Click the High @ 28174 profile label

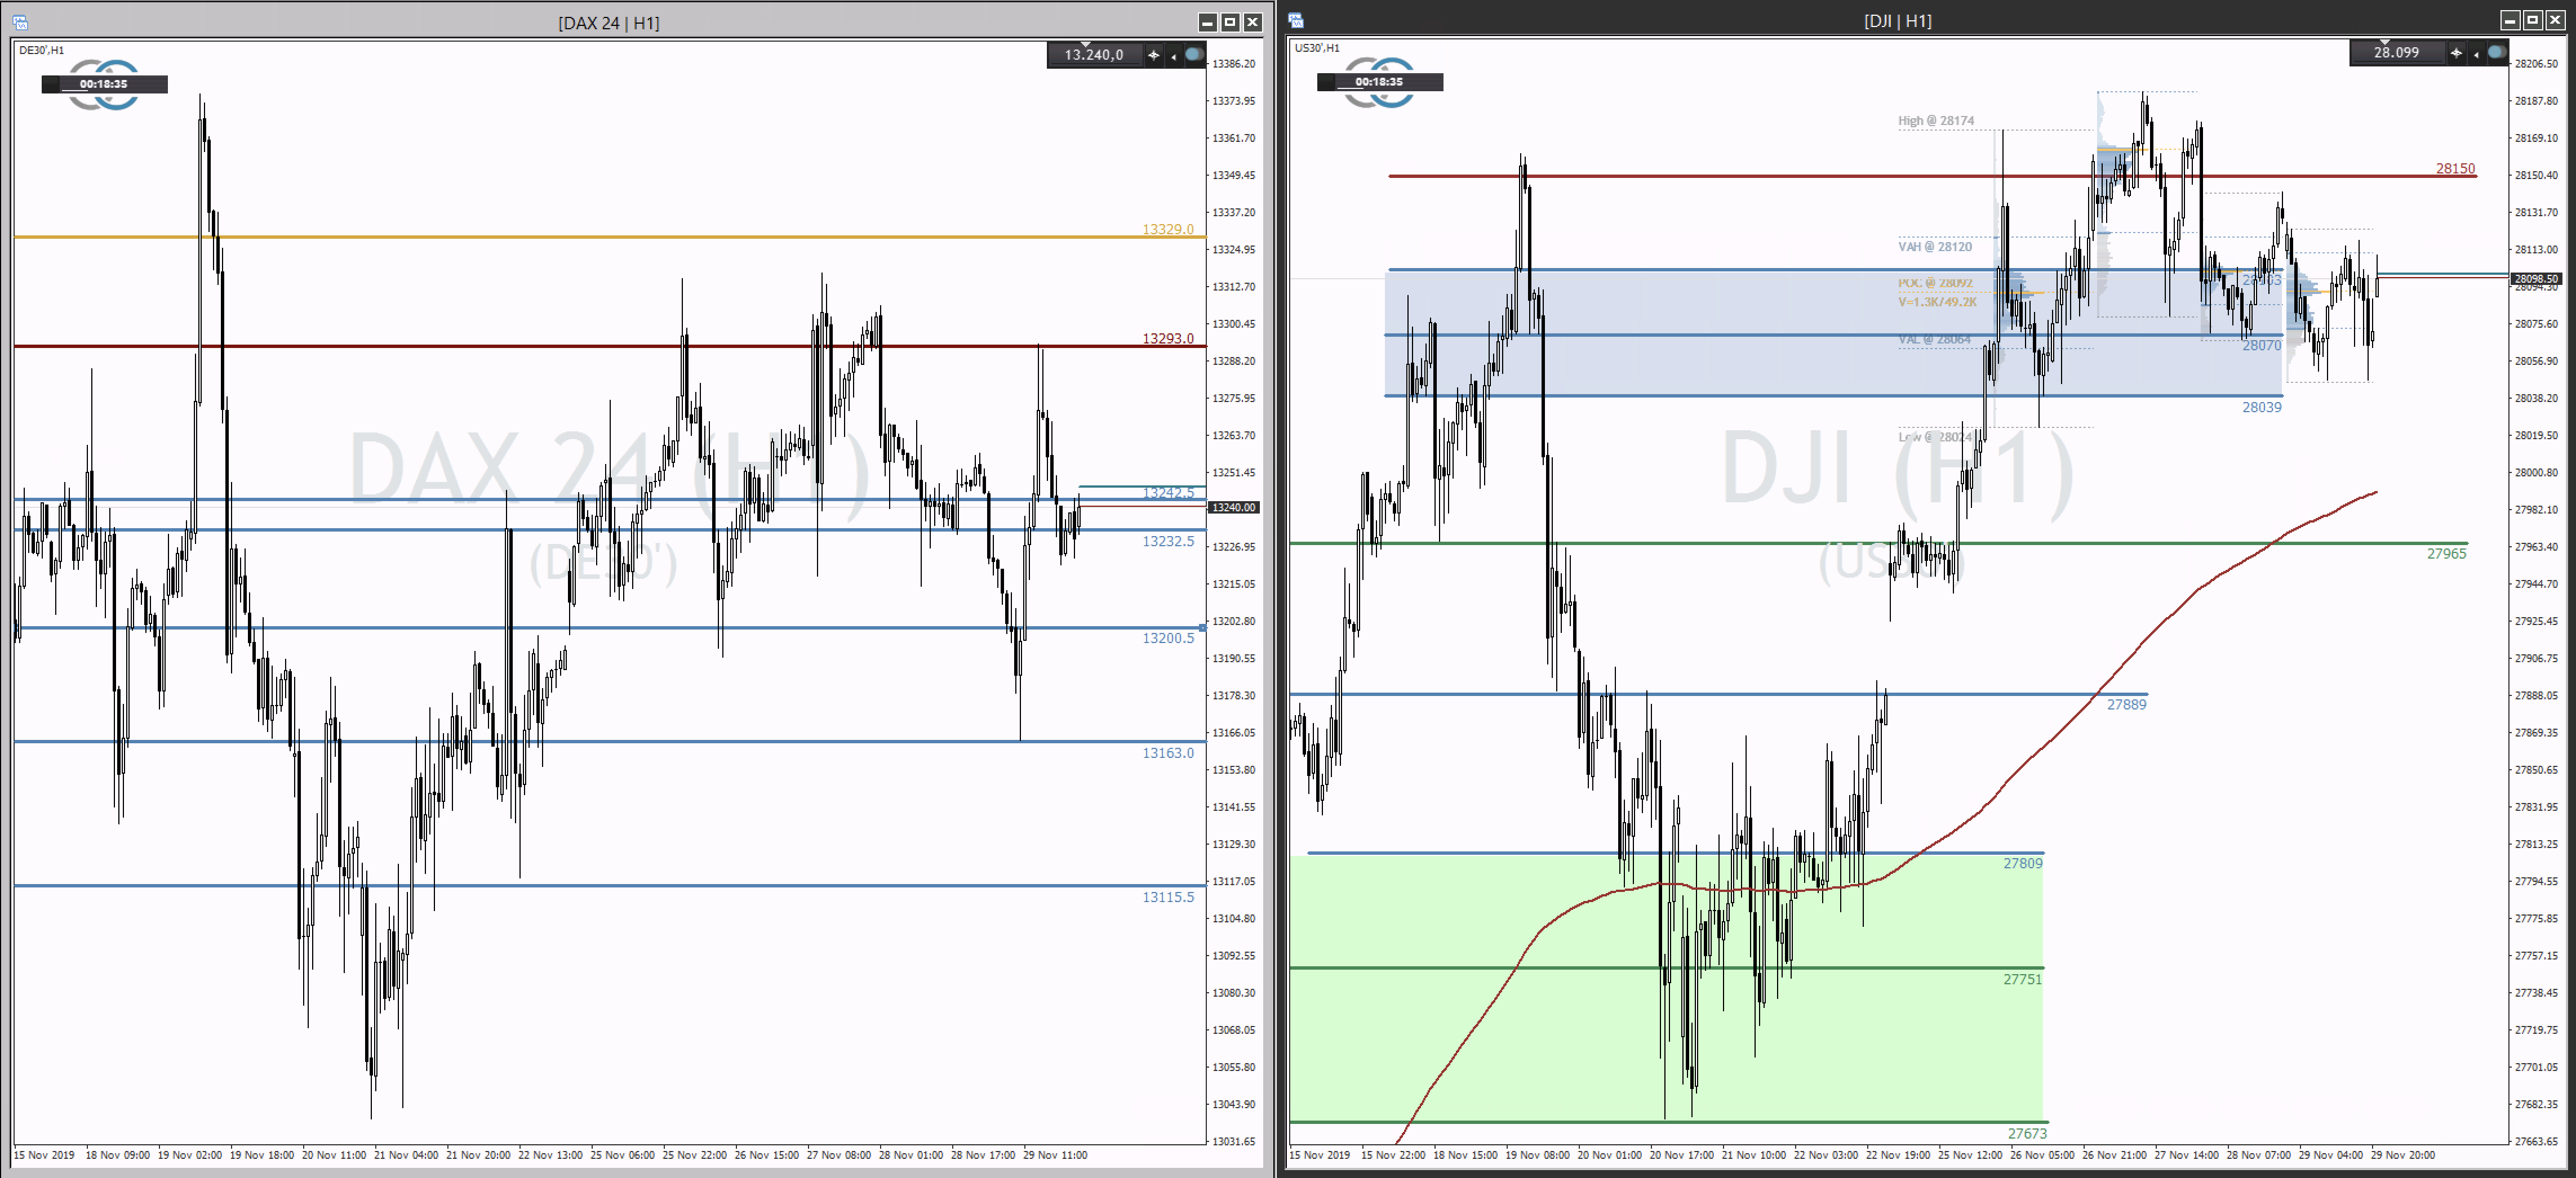[1936, 121]
